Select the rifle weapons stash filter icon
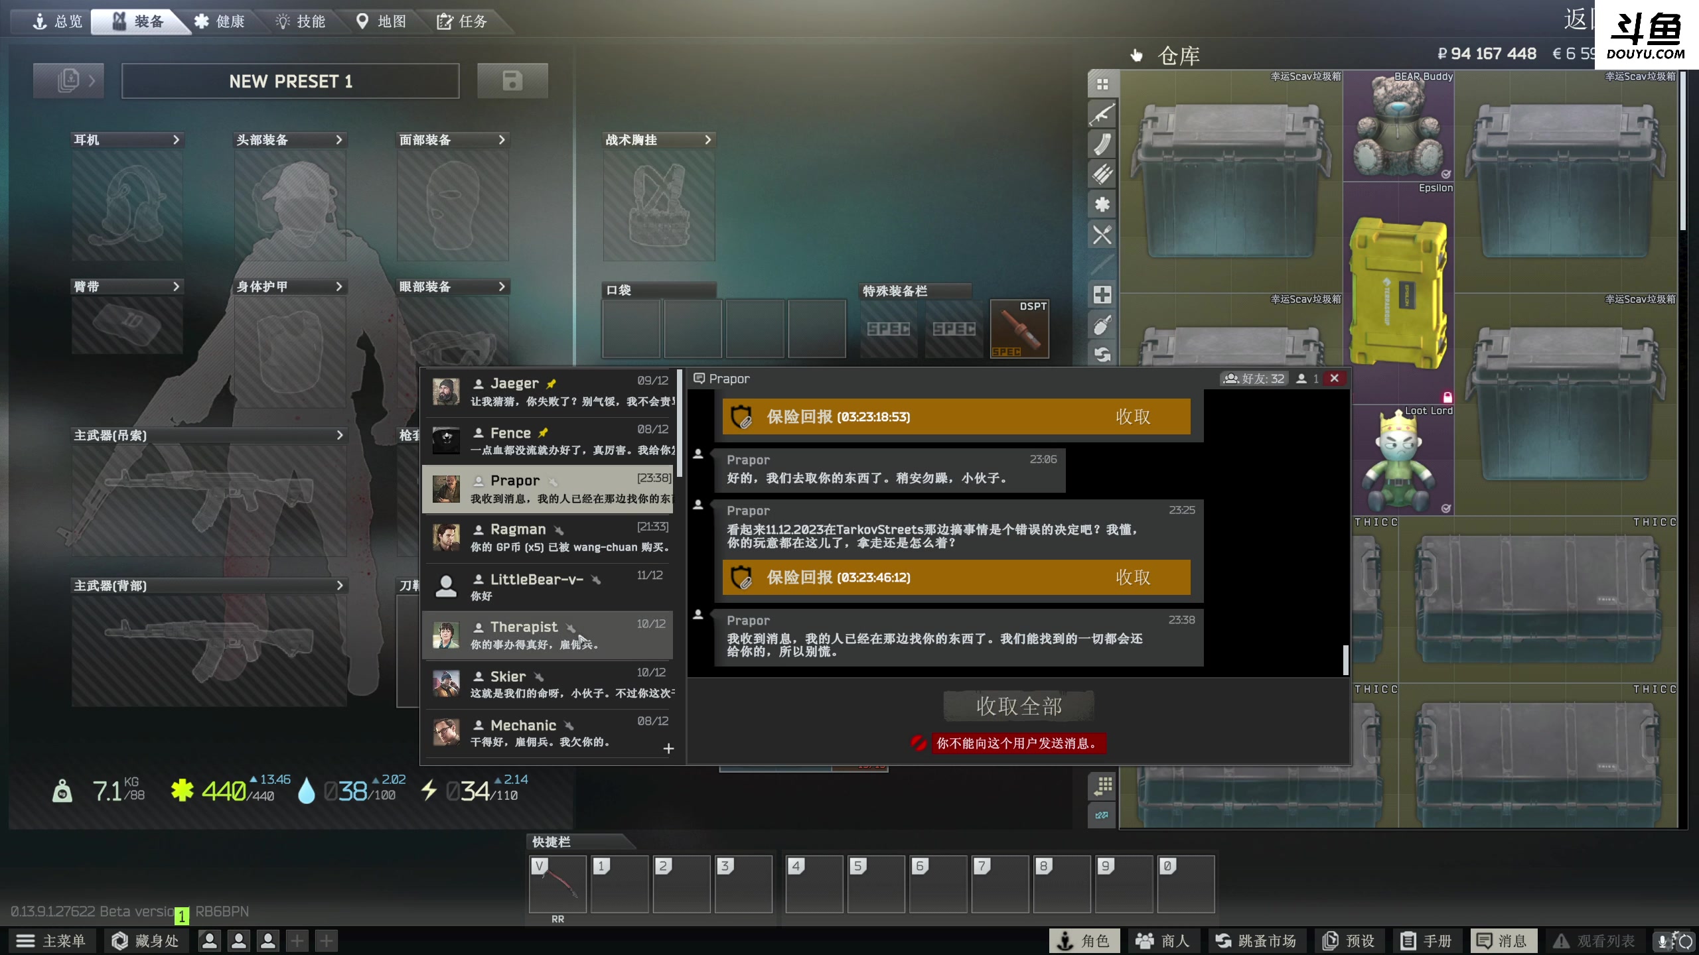The height and width of the screenshot is (955, 1699). click(x=1102, y=114)
